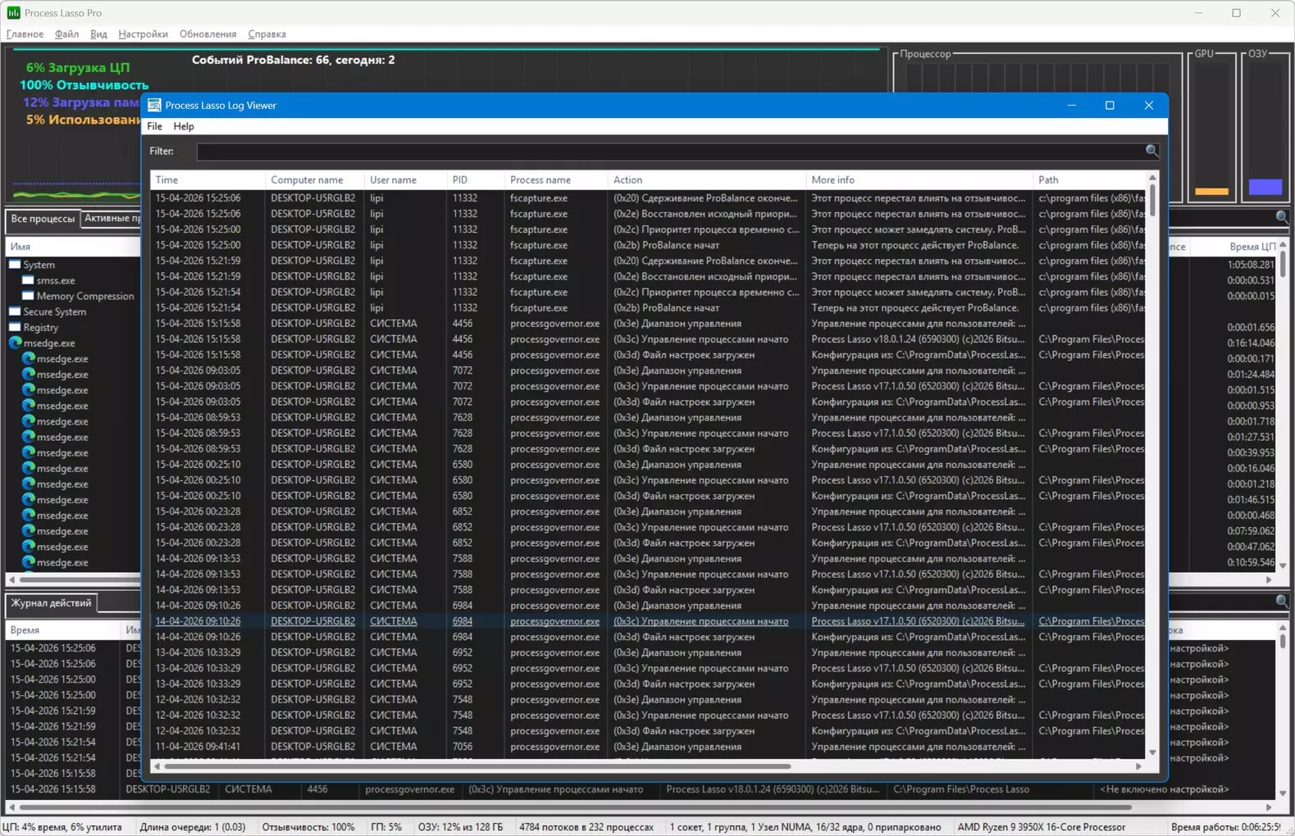Click the Action column header

click(628, 179)
